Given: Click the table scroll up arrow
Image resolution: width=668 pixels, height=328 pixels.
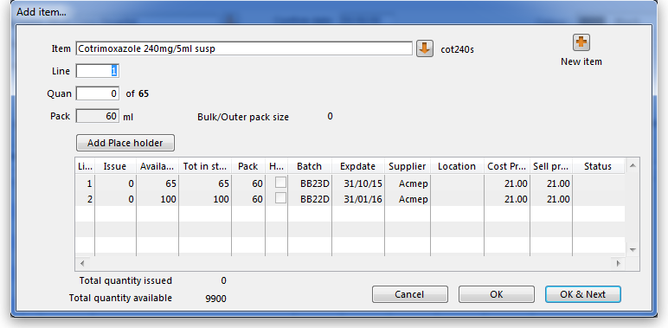Looking at the screenshot, I should tap(633, 165).
